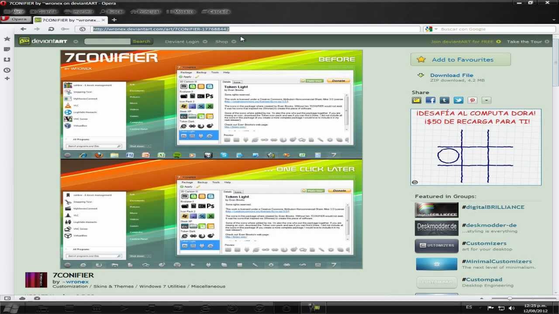The height and width of the screenshot is (314, 559).
Task: Click the tic-tac-toe advertisement banner
Action: coord(476,147)
